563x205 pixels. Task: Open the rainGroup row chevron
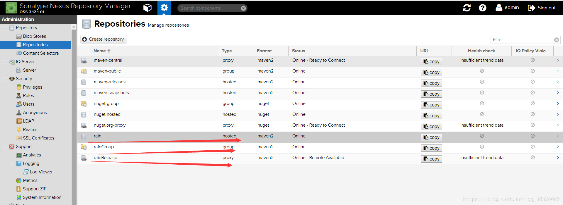[558, 147]
